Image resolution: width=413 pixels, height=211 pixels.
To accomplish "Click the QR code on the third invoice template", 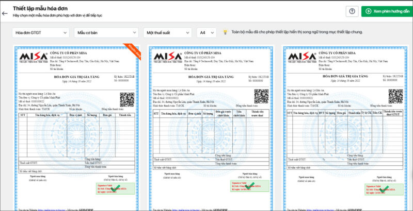I will pyautogui.click(x=395, y=97).
